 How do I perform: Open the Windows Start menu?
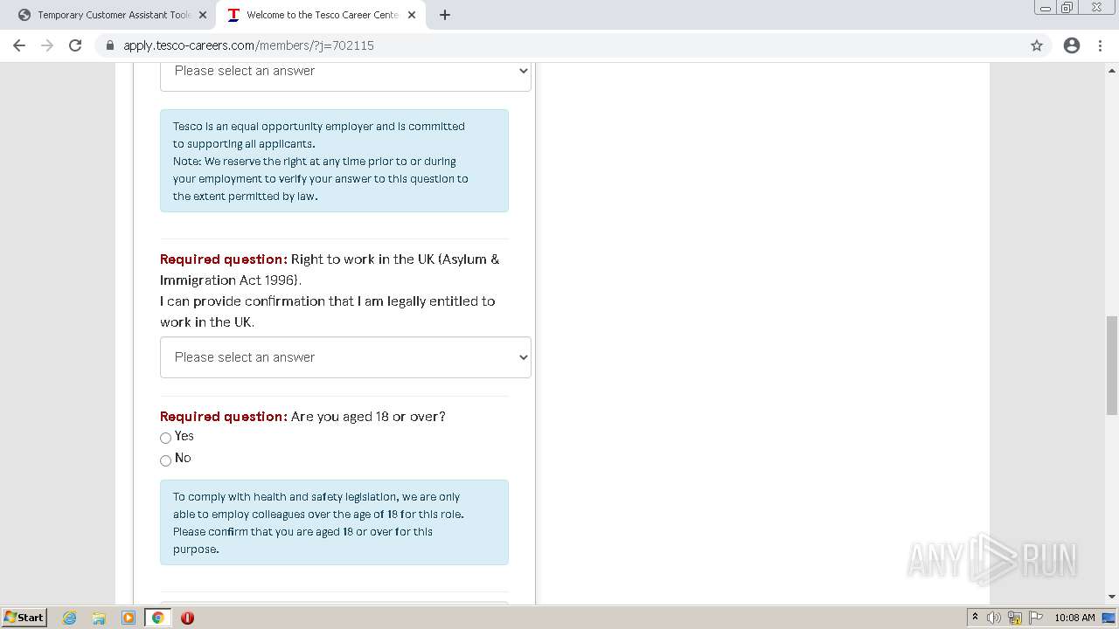(x=24, y=618)
